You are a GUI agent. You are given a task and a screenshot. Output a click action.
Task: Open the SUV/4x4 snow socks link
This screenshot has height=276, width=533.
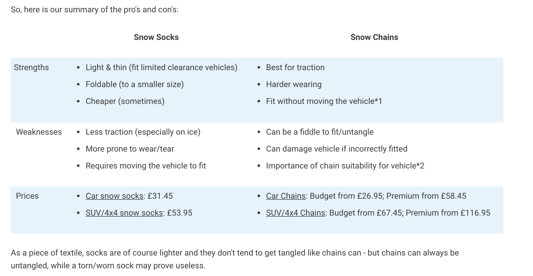(x=124, y=213)
